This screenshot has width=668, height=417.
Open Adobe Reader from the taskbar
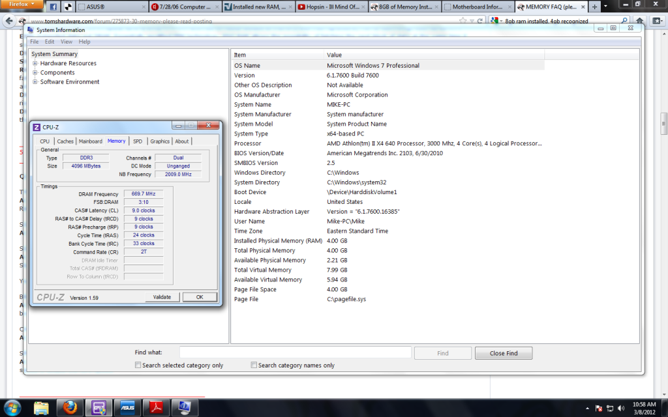[156, 408]
